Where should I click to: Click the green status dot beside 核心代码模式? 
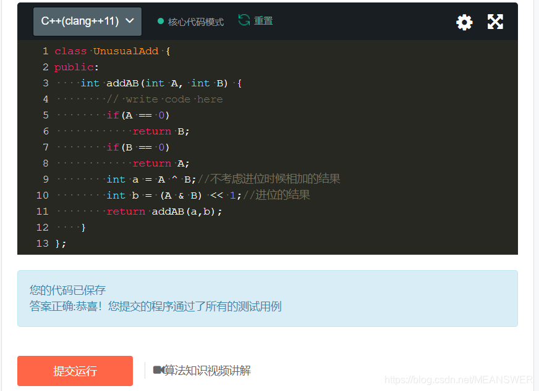159,20
